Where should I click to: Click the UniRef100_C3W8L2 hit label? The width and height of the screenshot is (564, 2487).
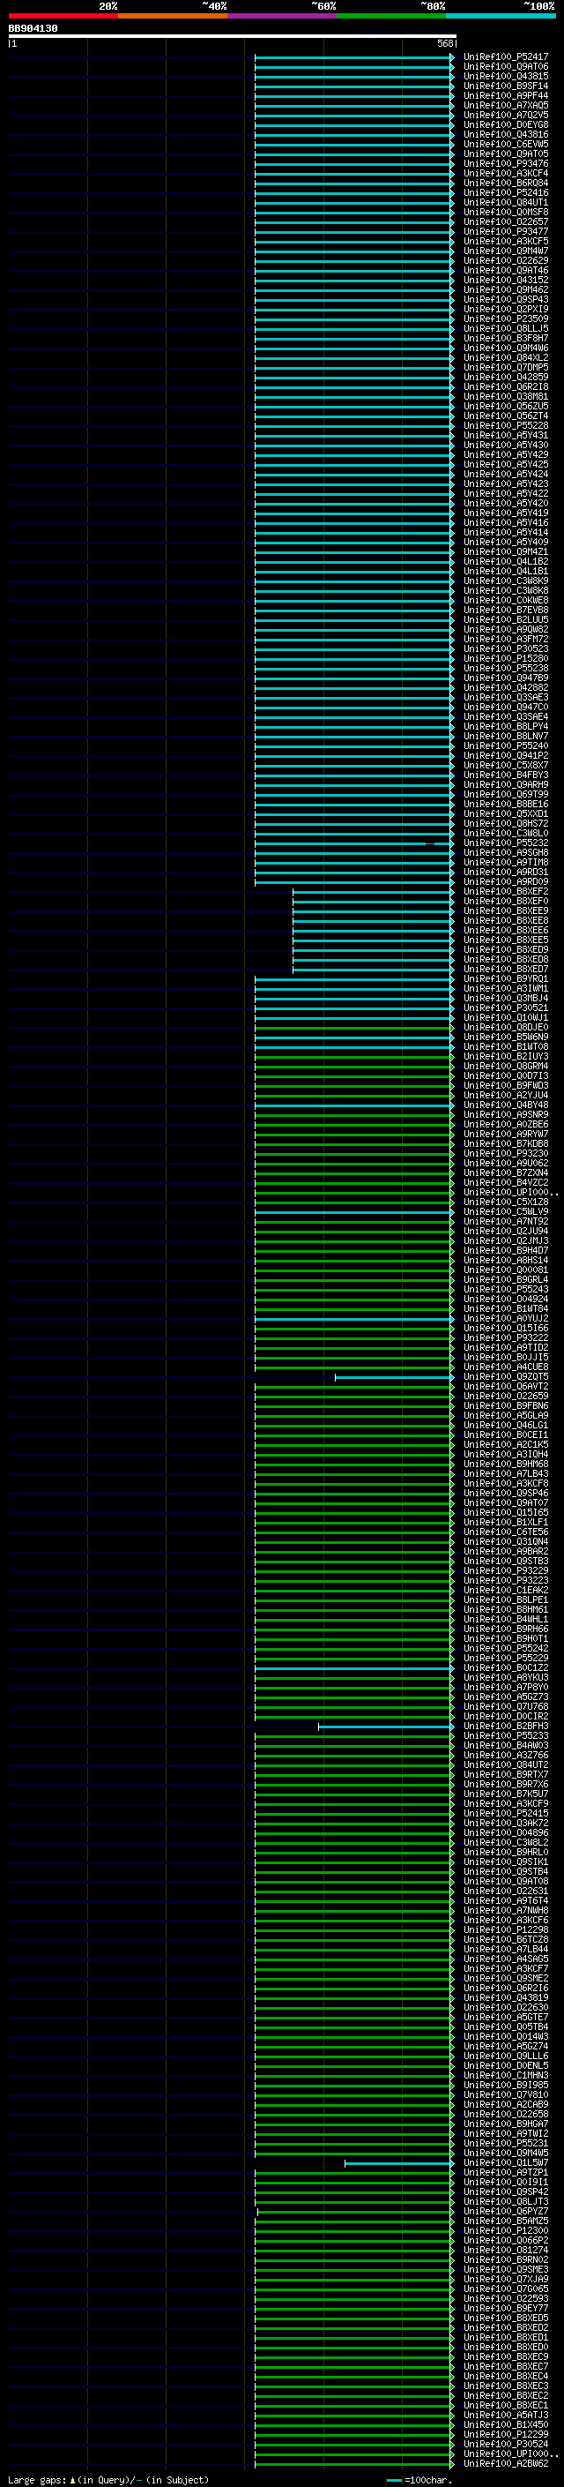506,1842
